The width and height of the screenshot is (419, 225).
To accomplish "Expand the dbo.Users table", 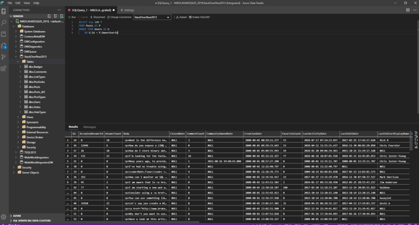I will [x=20, y=102].
